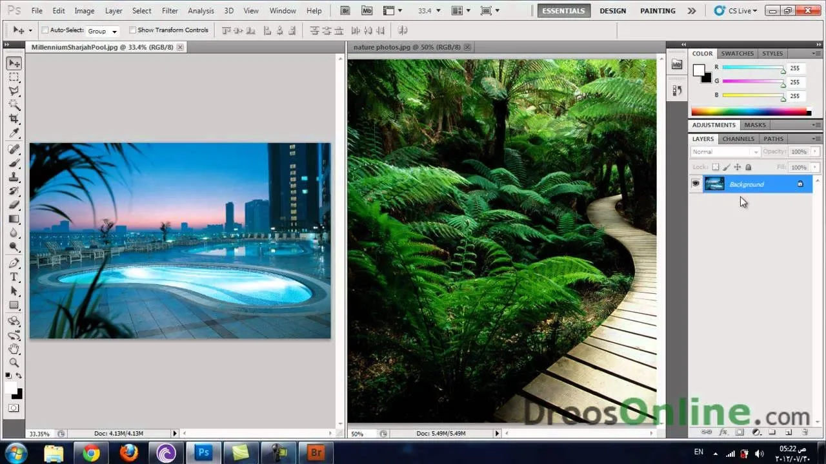
Task: Select the Lasso tool
Action: [x=14, y=91]
